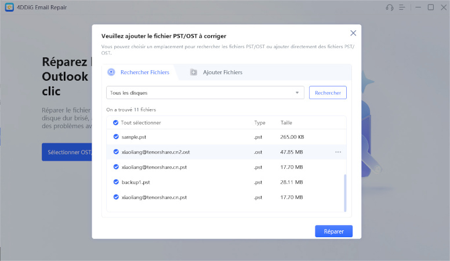The width and height of the screenshot is (450, 261).
Task: Click the 47.85 MB size value
Action: point(291,152)
